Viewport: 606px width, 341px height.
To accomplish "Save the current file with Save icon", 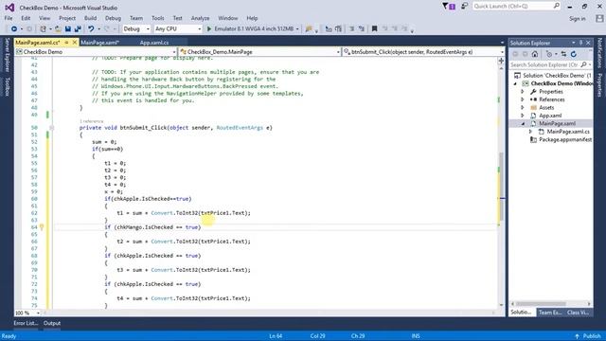I will [x=68, y=29].
